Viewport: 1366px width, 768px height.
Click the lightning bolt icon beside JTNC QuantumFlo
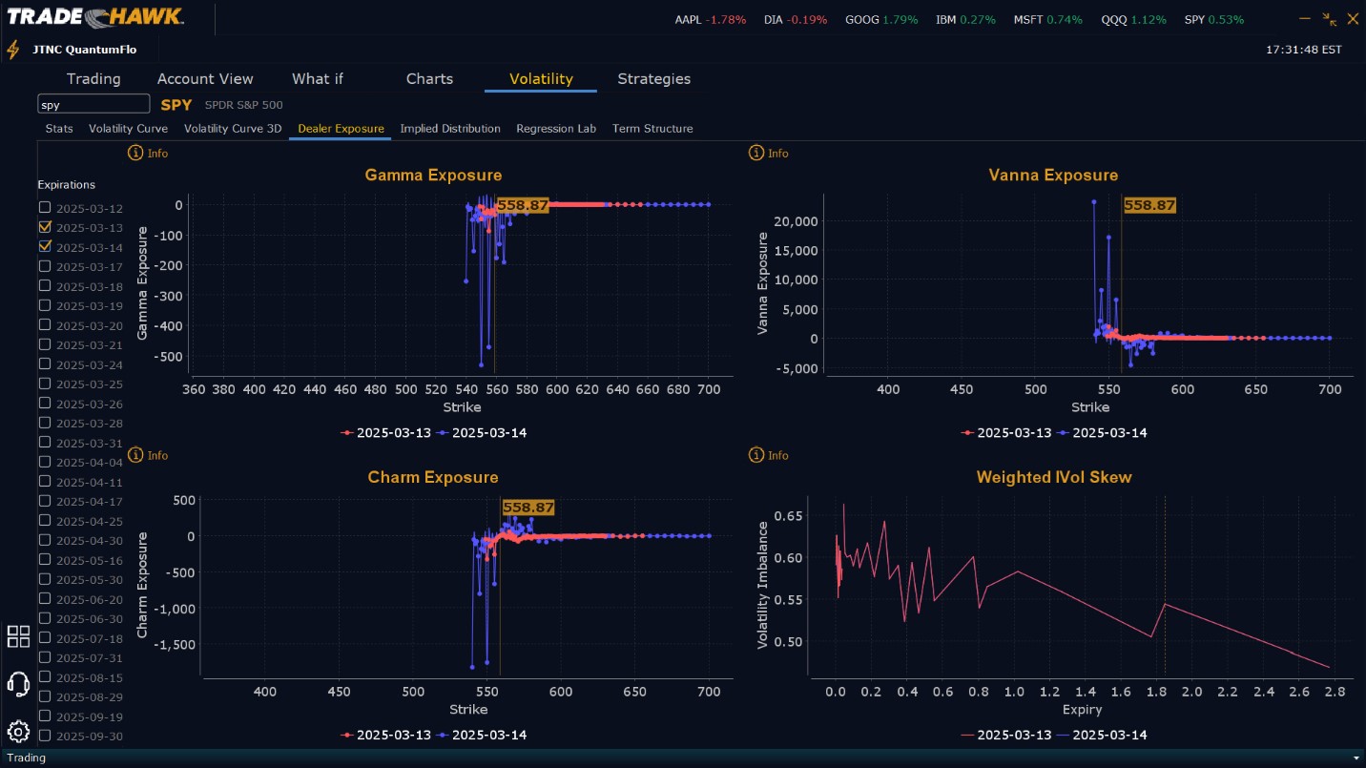[x=13, y=50]
